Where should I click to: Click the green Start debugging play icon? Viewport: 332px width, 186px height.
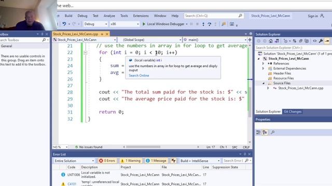(x=144, y=24)
